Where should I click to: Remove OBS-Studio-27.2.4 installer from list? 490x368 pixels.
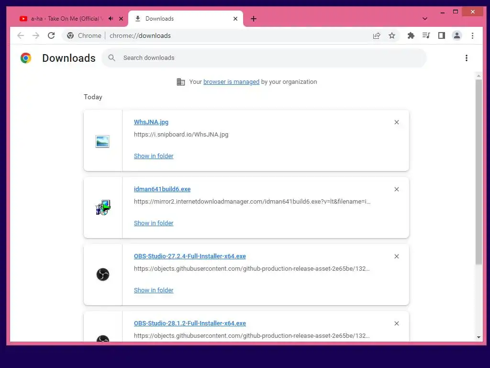click(x=397, y=256)
